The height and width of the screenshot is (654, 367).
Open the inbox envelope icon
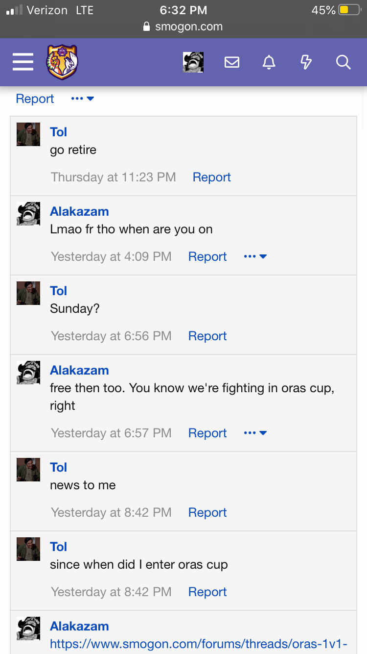click(x=232, y=62)
